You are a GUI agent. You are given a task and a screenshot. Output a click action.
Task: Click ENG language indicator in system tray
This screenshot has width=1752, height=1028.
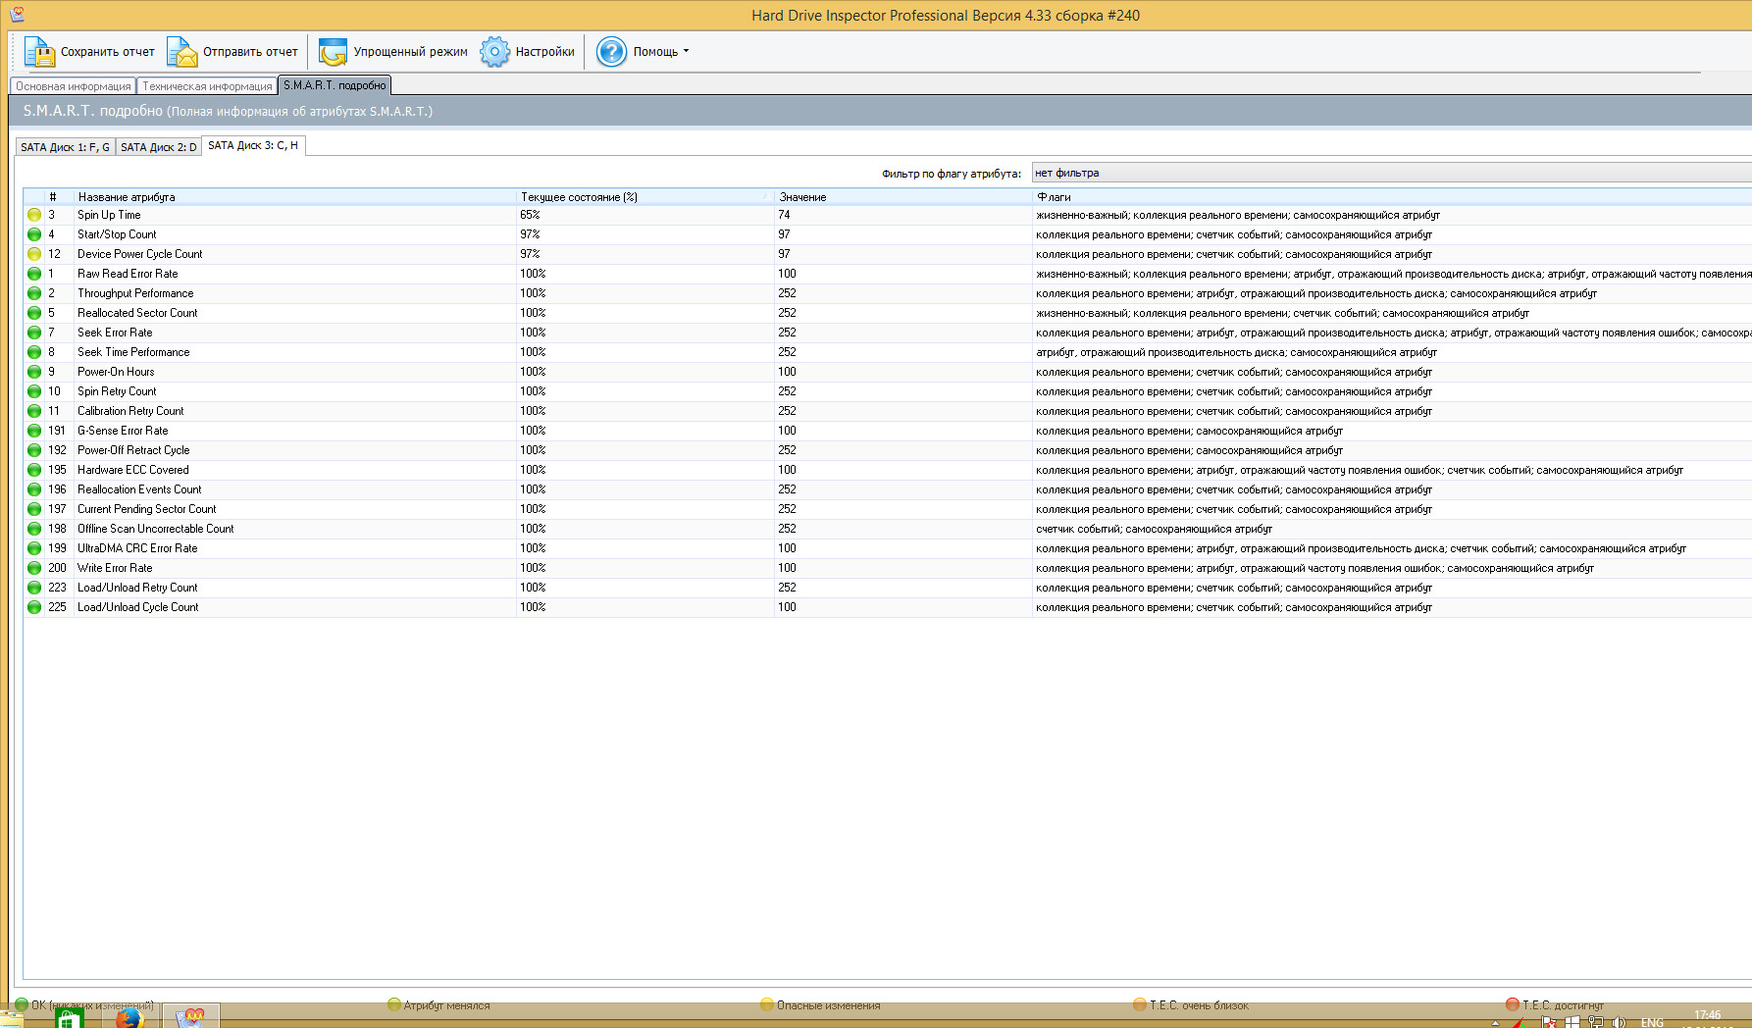pyautogui.click(x=1652, y=1022)
